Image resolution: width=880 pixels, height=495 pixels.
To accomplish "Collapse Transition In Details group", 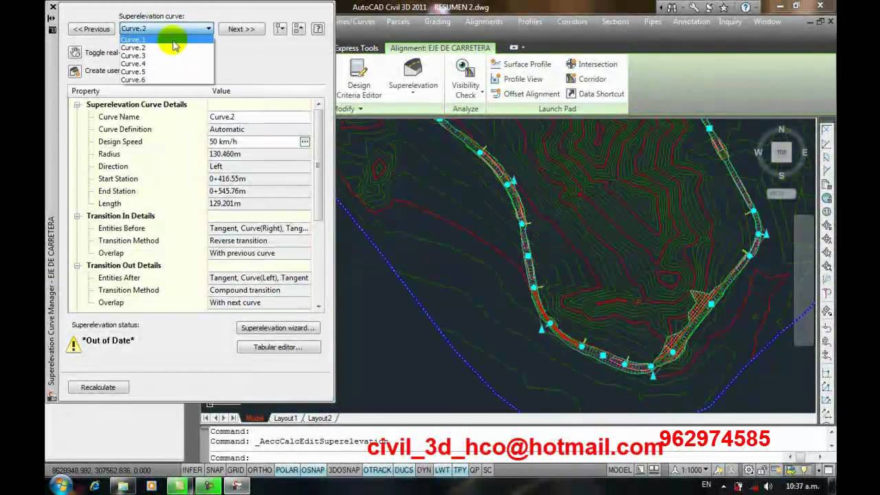I will pos(76,216).
